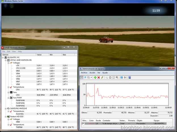Image resolution: width=177 pixels, height=132 pixels.
Task: Open the View menu in Hardware Monitor
Action: pos(14,52)
